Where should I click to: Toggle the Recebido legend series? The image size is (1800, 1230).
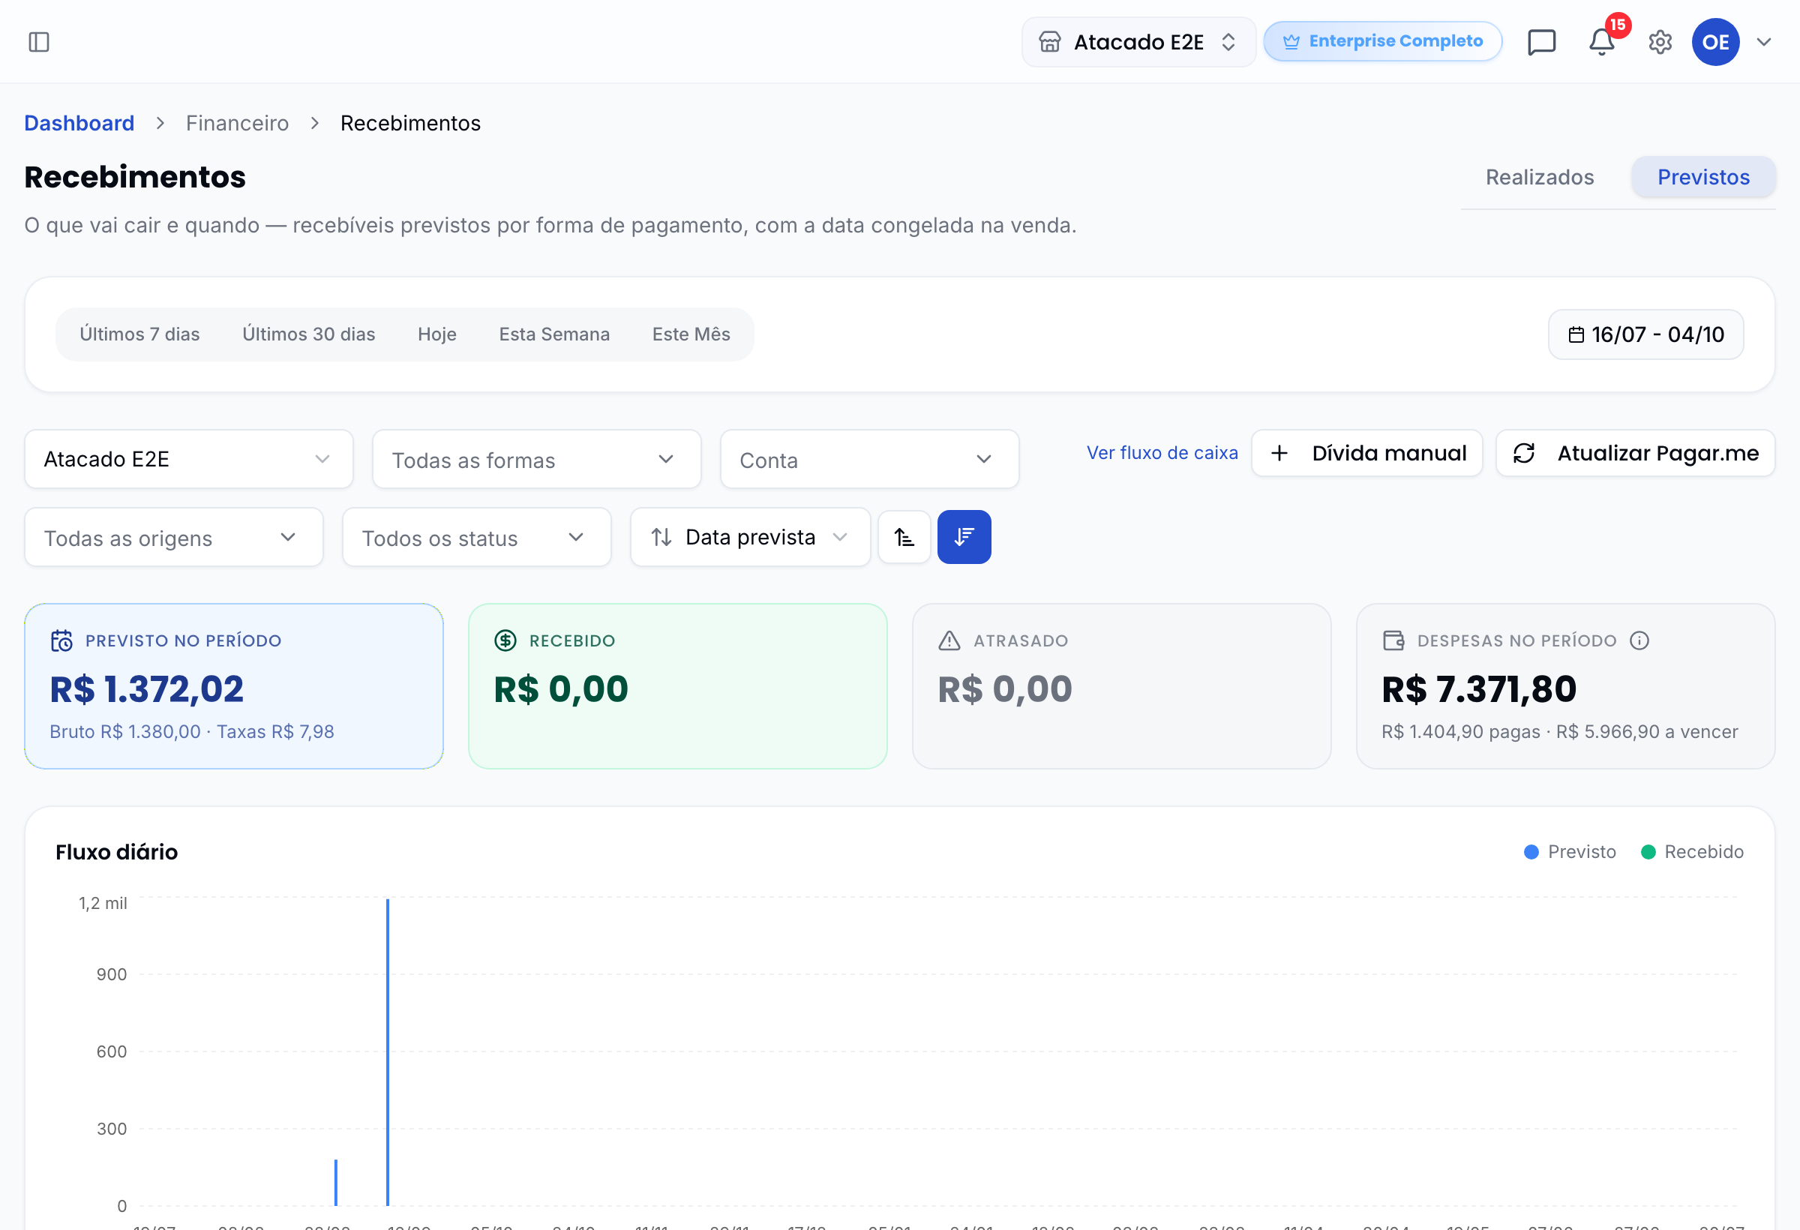[1692, 852]
